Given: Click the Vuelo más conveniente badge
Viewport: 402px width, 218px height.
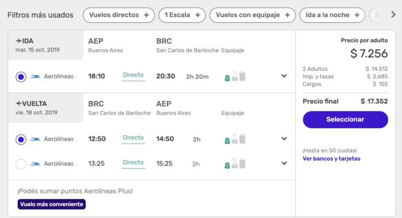Looking at the screenshot, I should 52,204.
